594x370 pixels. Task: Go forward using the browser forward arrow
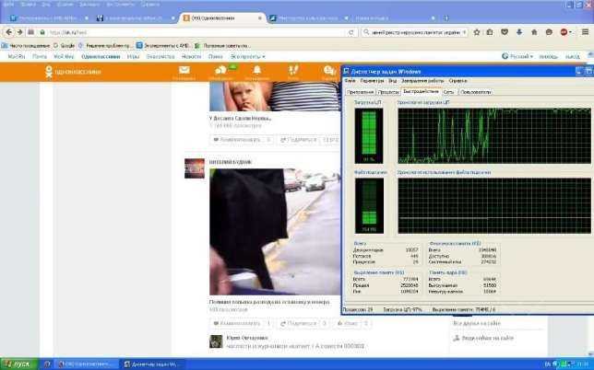click(x=19, y=32)
